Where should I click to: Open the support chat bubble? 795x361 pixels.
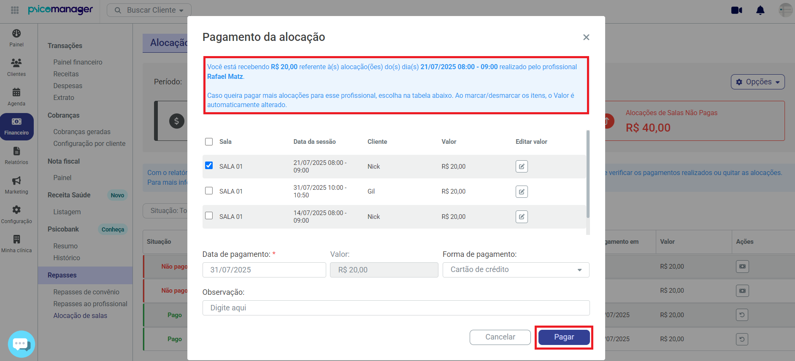pyautogui.click(x=22, y=344)
